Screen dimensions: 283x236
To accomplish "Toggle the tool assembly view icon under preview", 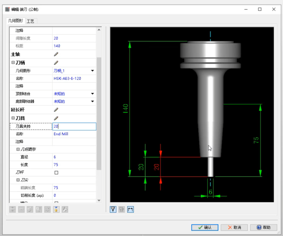I will [x=113, y=209].
